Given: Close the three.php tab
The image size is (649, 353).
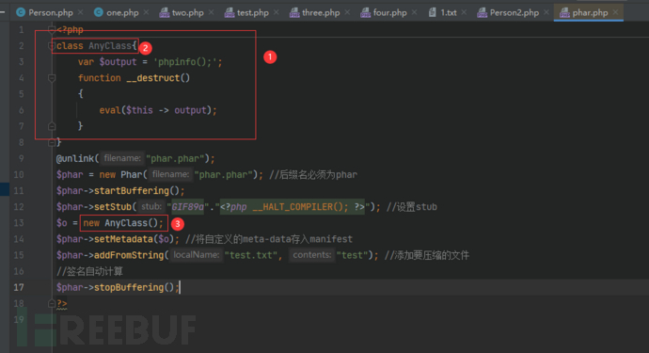Looking at the screenshot, I should pyautogui.click(x=347, y=12).
